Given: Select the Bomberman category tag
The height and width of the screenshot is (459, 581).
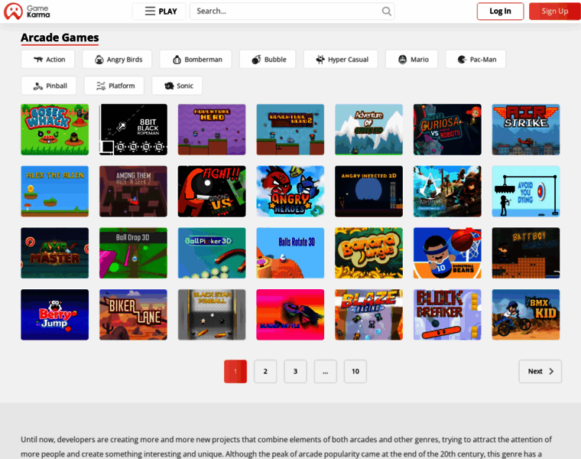Looking at the screenshot, I should 196,60.
